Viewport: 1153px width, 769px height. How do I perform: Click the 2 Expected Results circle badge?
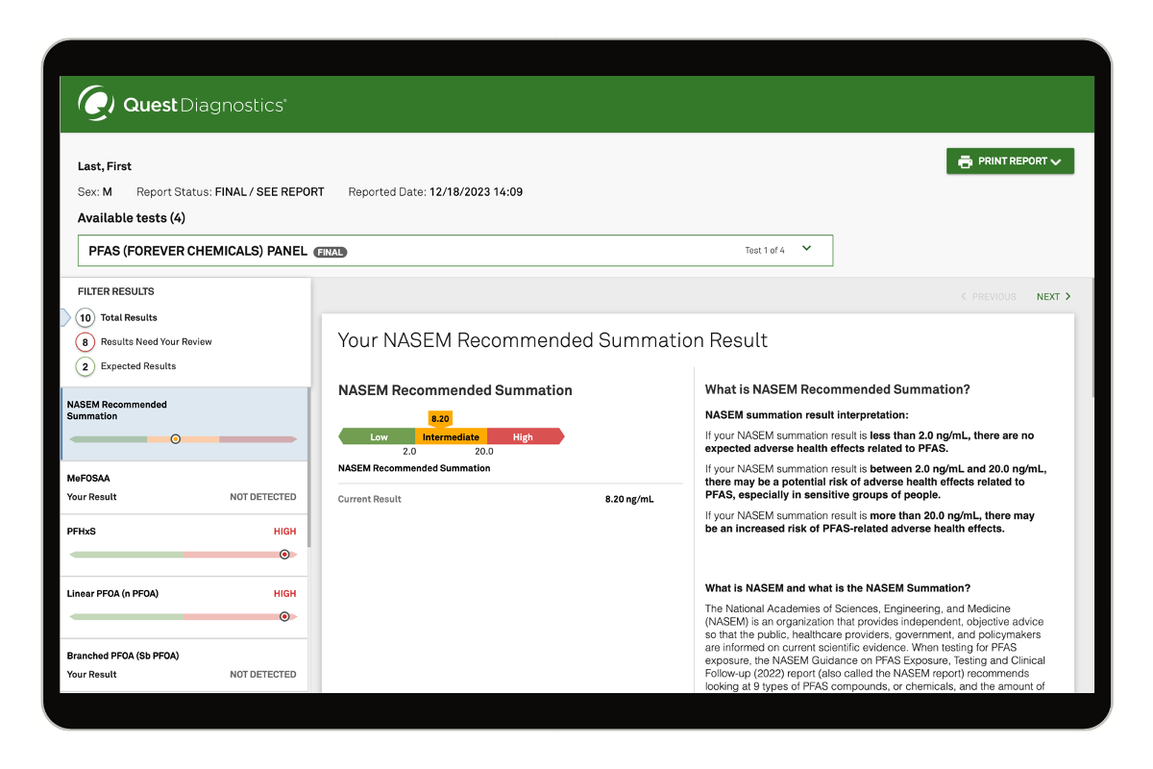pos(86,366)
